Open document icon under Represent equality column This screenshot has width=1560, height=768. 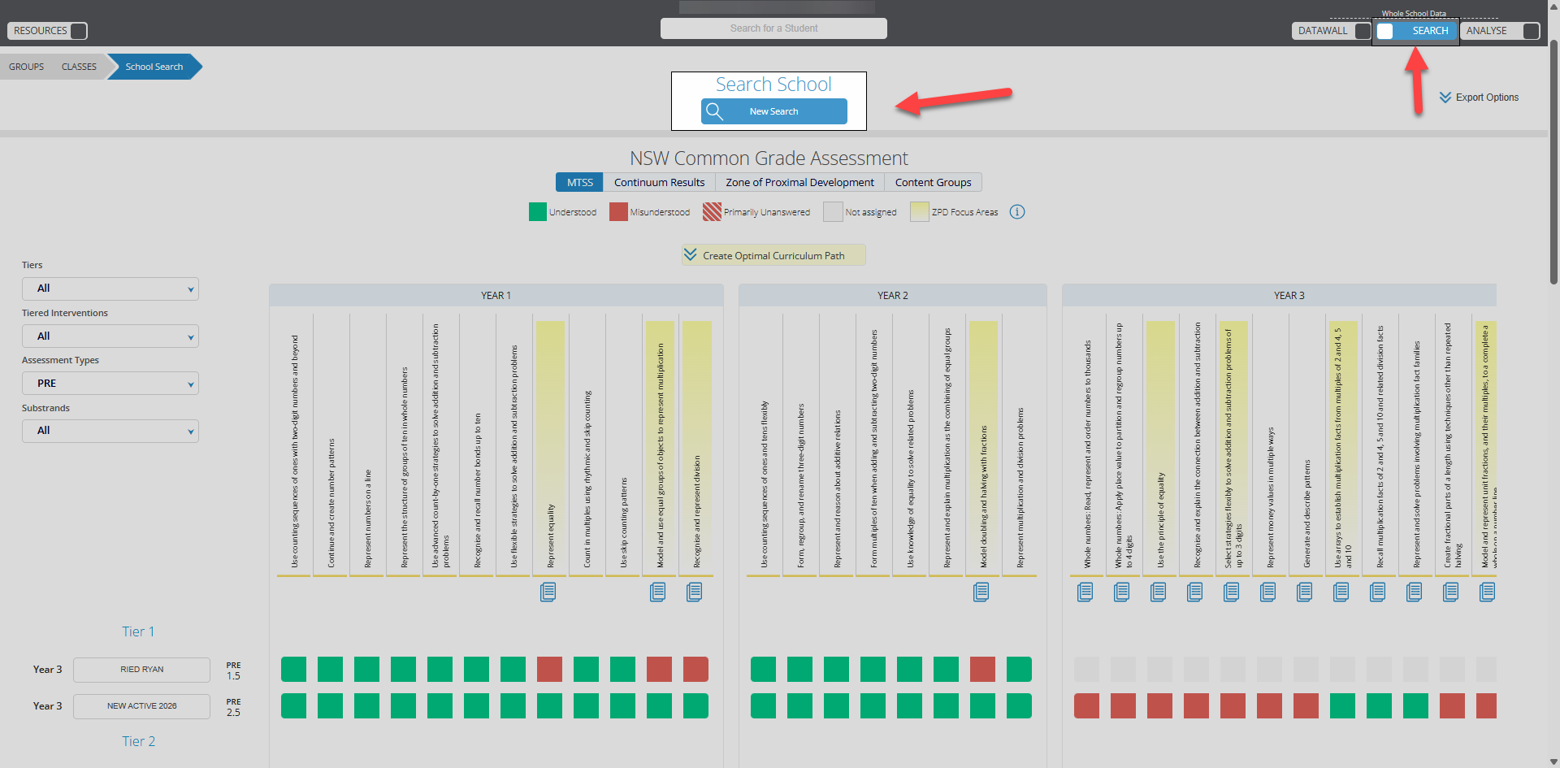point(548,592)
